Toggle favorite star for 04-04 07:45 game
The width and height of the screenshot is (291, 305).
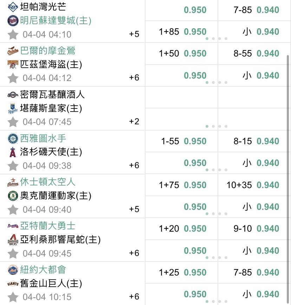[13, 122]
